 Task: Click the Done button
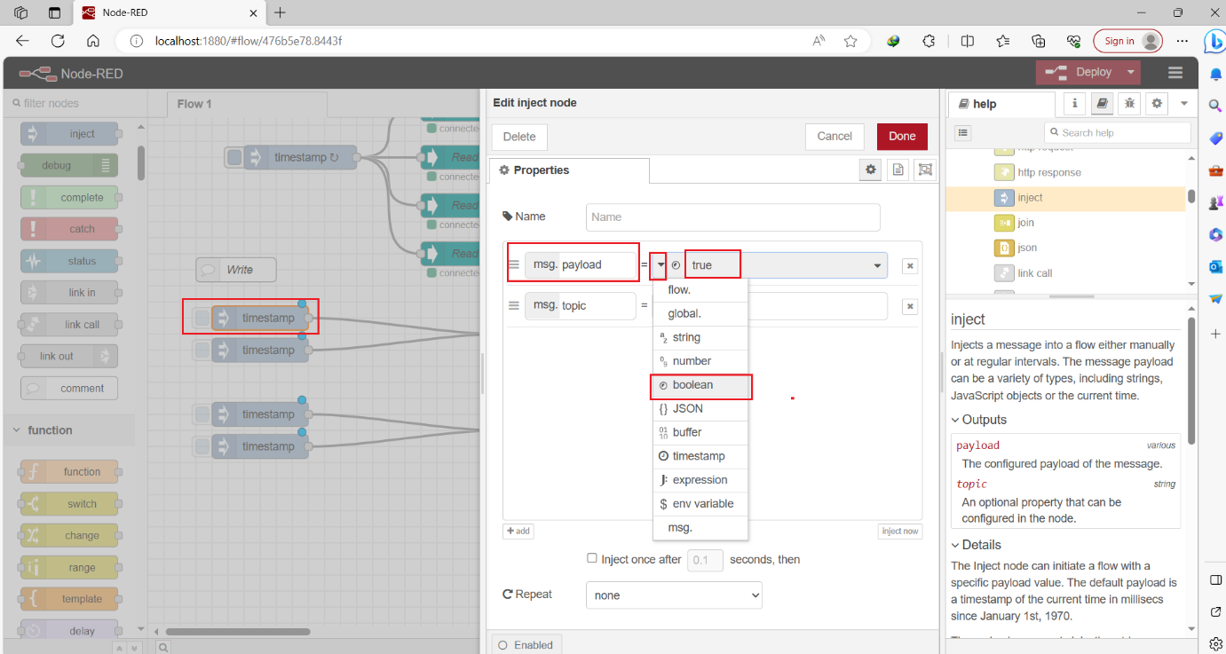point(902,137)
